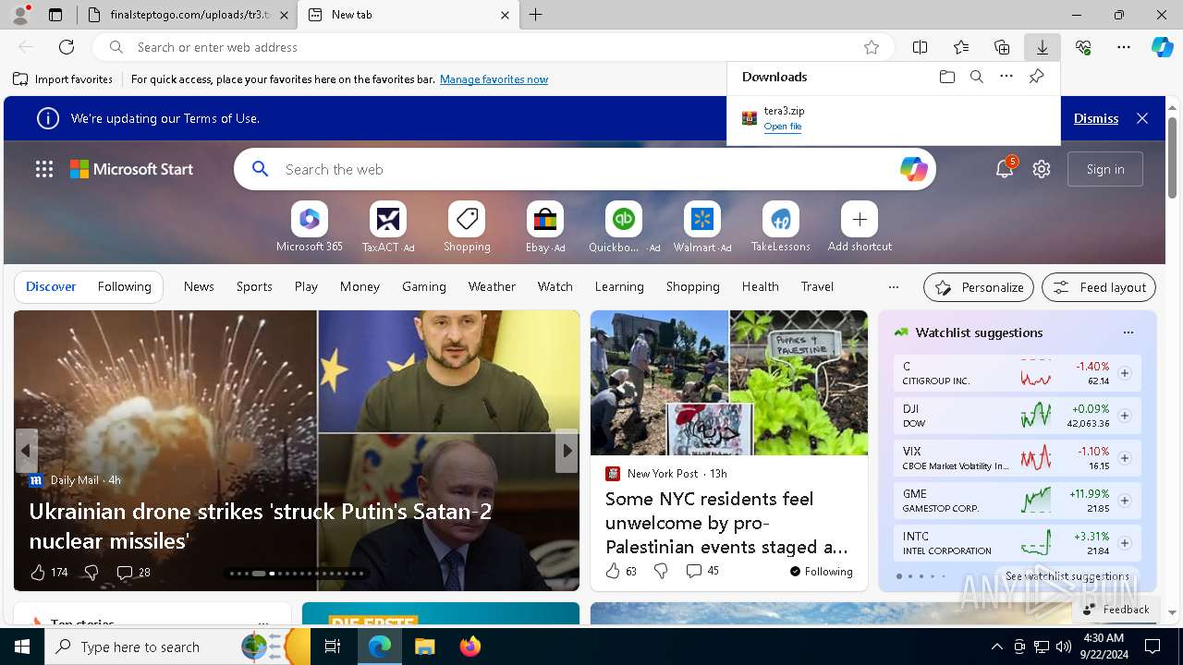Open TakeLessons shortcut tile

(781, 227)
